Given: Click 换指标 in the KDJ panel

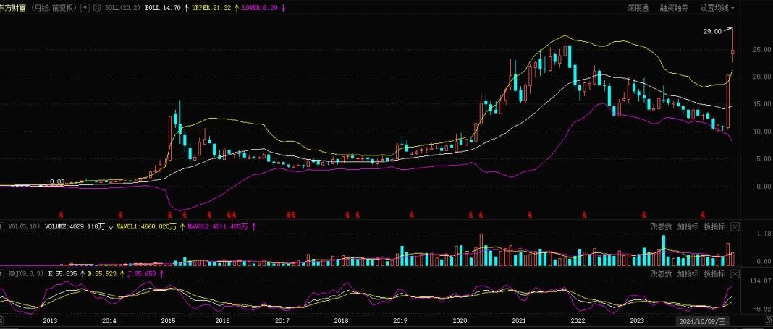Looking at the screenshot, I should [714, 273].
